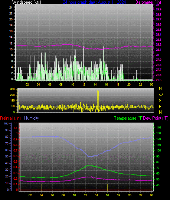Click the "Barometer (.in)" axis title
170x200 pixels.
pyautogui.click(x=148, y=2)
